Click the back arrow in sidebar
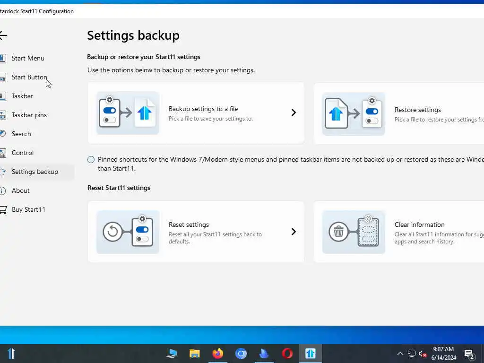 (3, 35)
